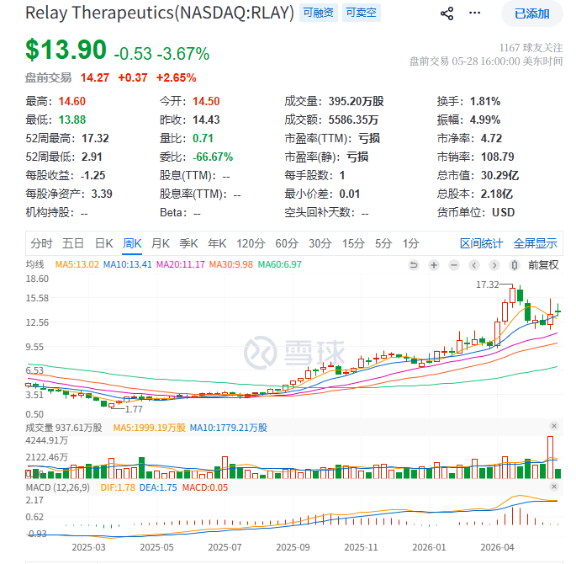Click volume MA5:1999.19万股 label
576x564 pixels.
(149, 428)
